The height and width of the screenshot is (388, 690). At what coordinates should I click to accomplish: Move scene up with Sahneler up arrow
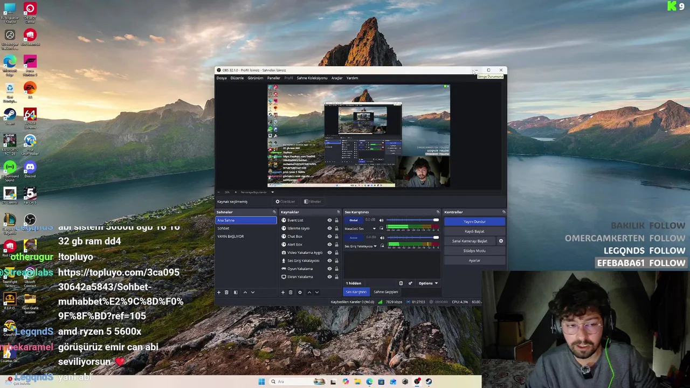(x=245, y=292)
